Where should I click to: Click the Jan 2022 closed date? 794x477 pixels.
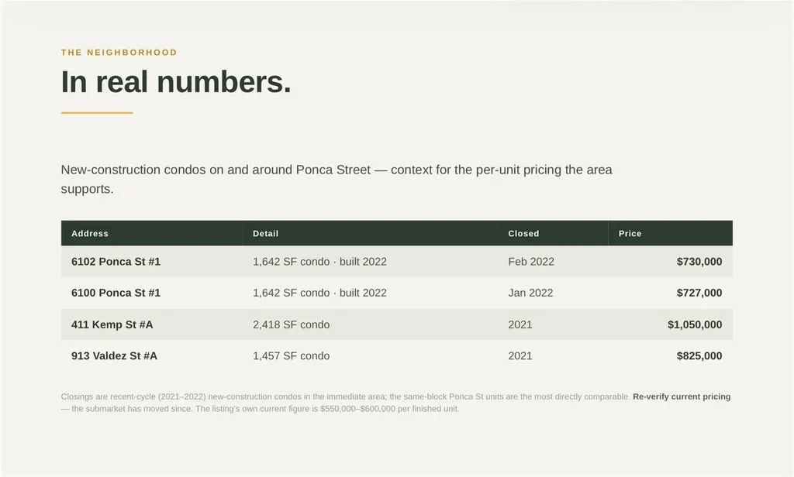(530, 293)
